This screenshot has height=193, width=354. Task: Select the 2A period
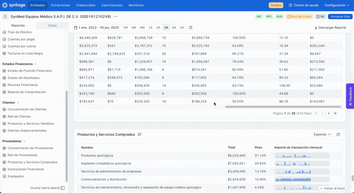point(158,28)
